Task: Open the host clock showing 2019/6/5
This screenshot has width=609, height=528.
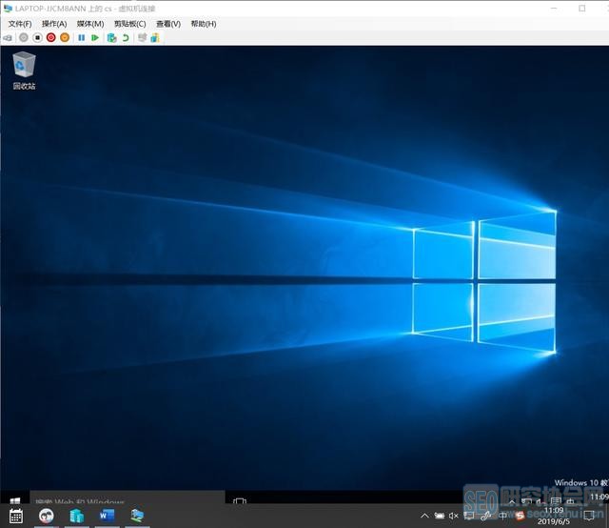Action: pyautogui.click(x=554, y=516)
